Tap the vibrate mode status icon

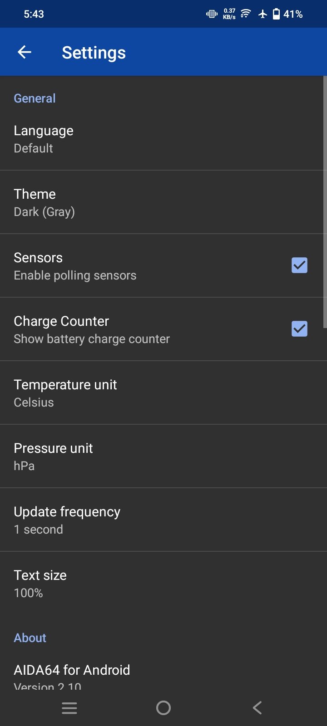point(212,14)
